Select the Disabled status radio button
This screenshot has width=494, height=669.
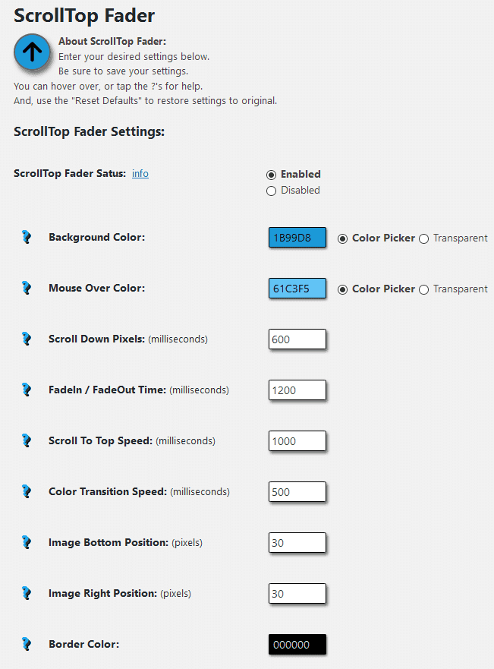[x=271, y=191]
